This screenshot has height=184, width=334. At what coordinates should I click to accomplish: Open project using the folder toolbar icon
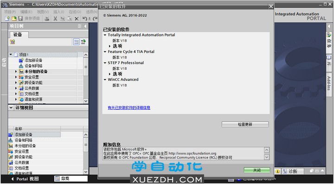(14, 18)
